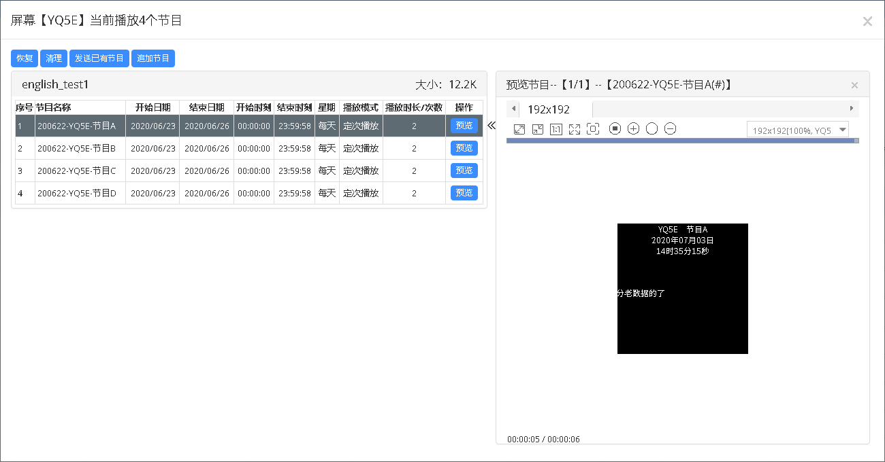The width and height of the screenshot is (885, 462).
Task: Click the fit-to-frame icon
Action: click(593, 129)
